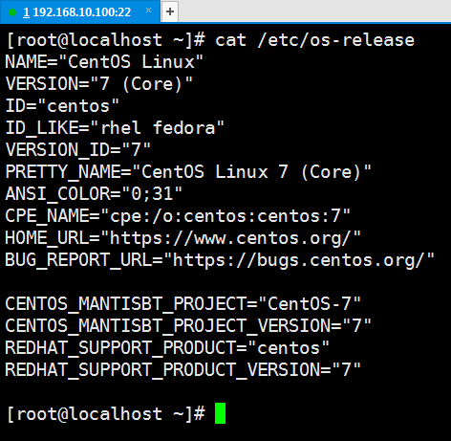Click the green connection status dot
The width and height of the screenshot is (451, 441).
[x=12, y=12]
